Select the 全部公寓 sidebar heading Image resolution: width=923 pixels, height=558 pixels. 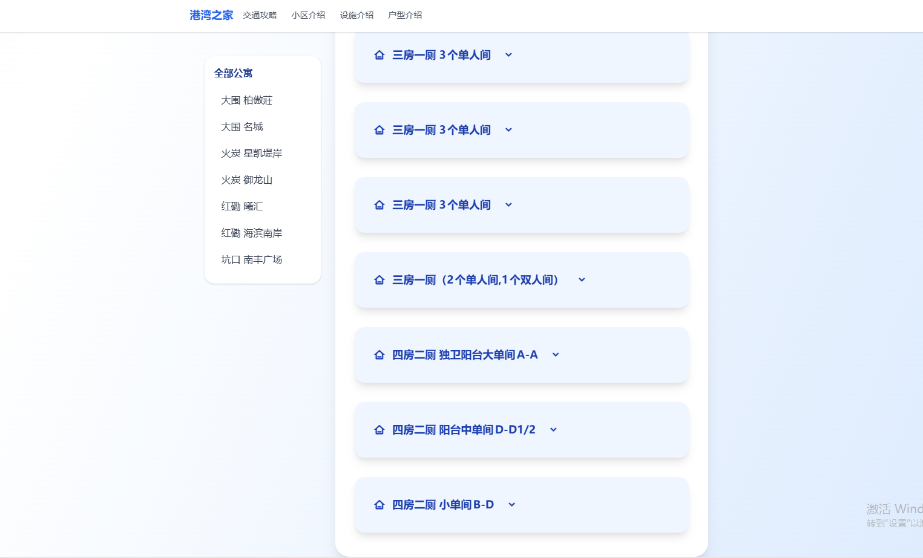234,73
